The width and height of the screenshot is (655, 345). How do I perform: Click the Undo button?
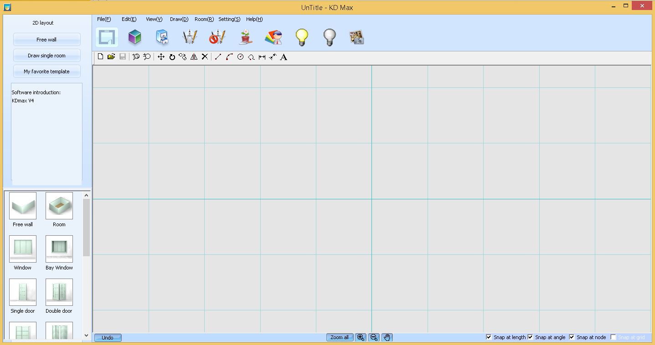108,337
